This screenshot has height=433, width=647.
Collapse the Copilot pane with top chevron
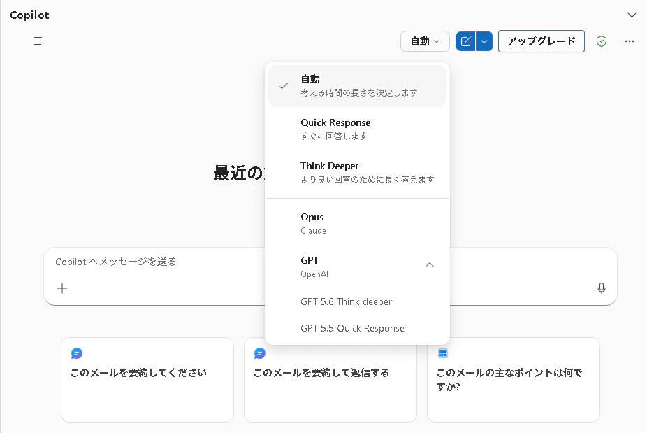click(x=632, y=15)
